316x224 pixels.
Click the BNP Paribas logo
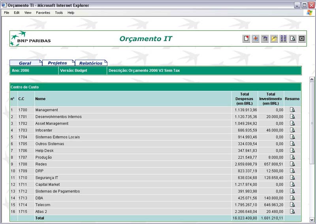[x=31, y=38]
